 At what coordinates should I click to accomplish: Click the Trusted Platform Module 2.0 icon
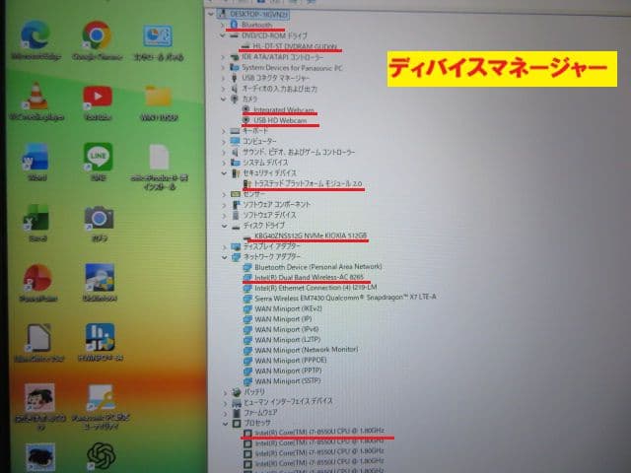[246, 183]
